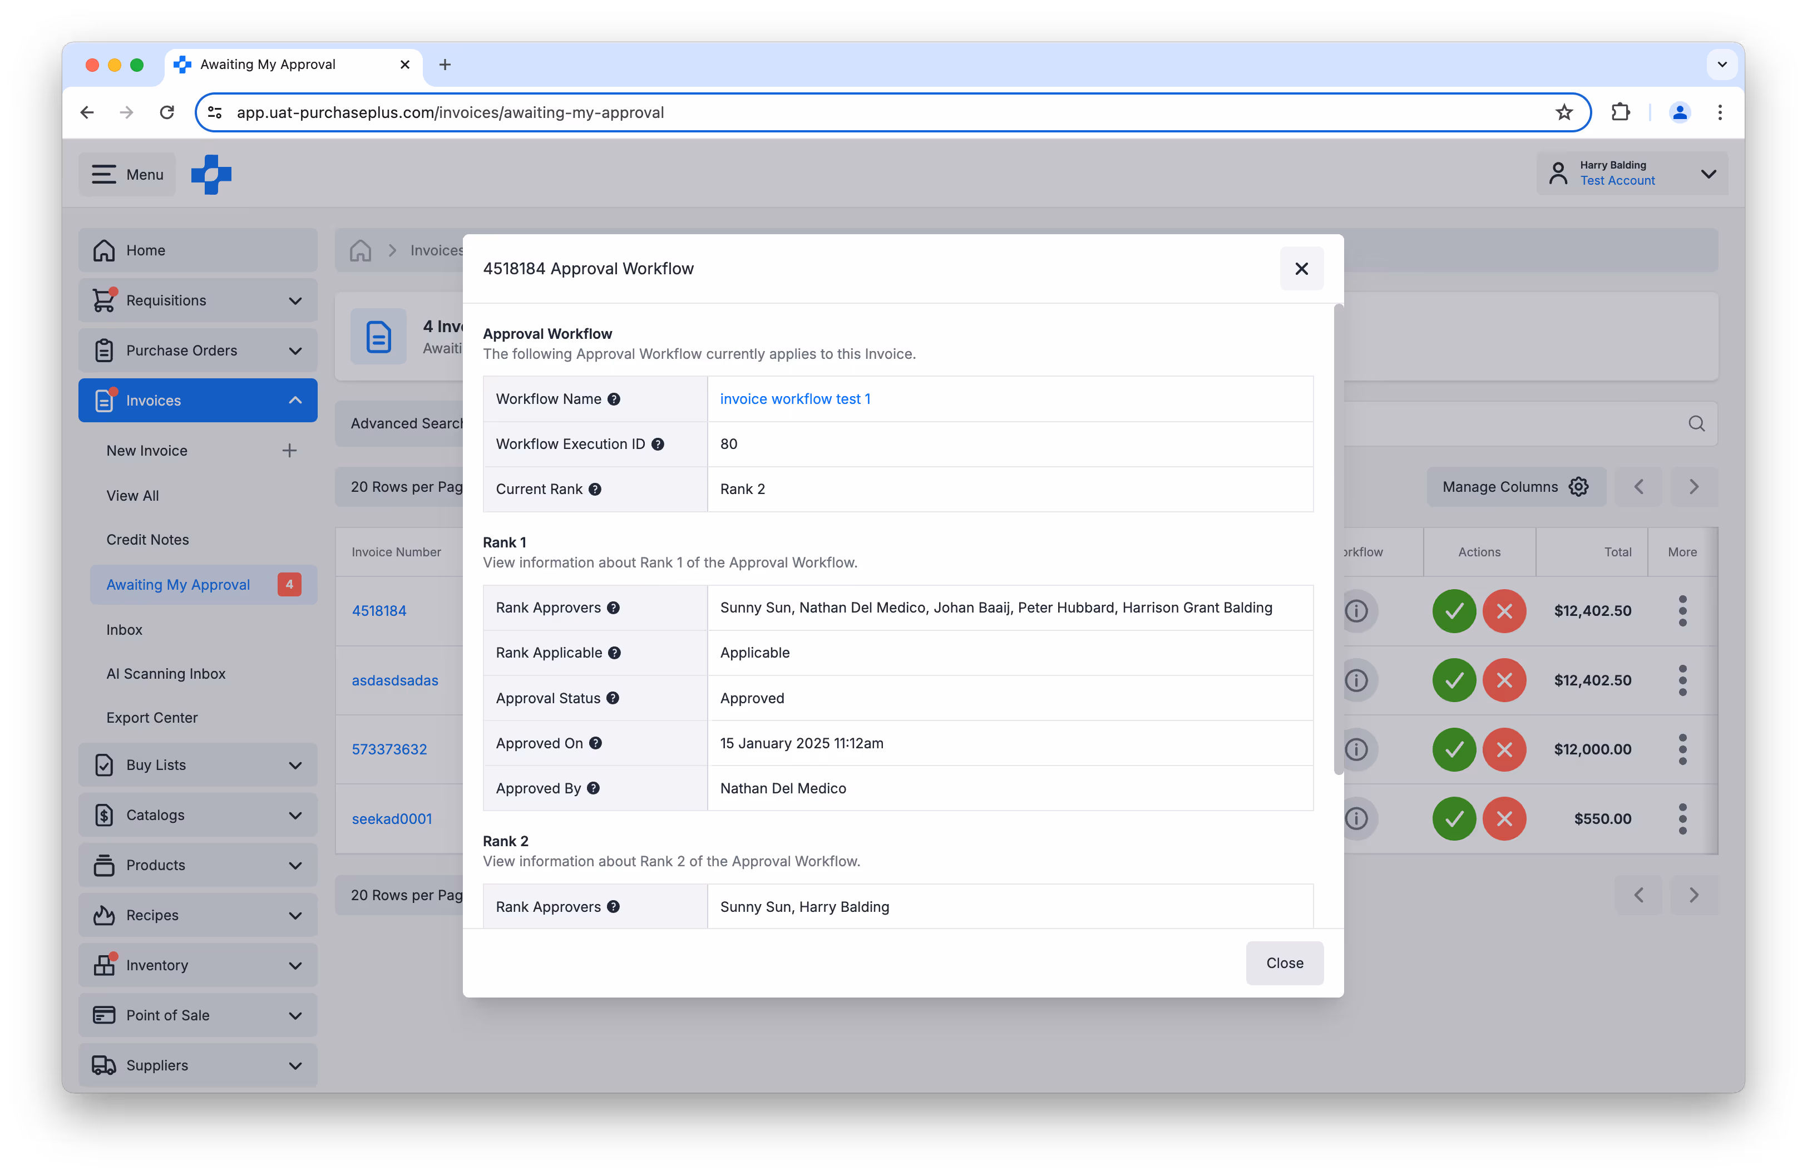The image size is (1807, 1175).
Task: Open AI Scanning Inbox menu item
Action: coord(166,674)
